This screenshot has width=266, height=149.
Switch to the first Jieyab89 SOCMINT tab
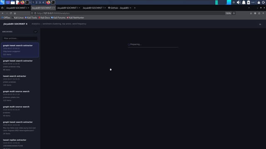17,8
